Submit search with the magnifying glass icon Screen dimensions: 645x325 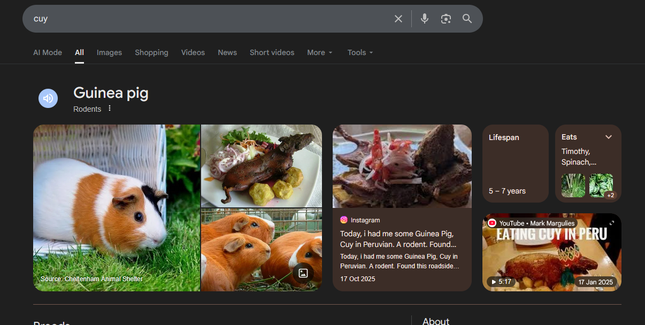pos(467,19)
